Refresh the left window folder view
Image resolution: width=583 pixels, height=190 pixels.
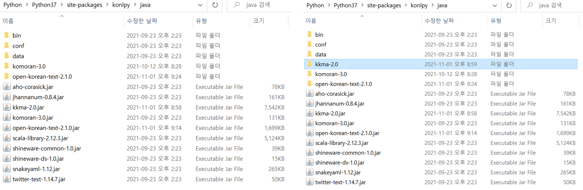pos(215,5)
